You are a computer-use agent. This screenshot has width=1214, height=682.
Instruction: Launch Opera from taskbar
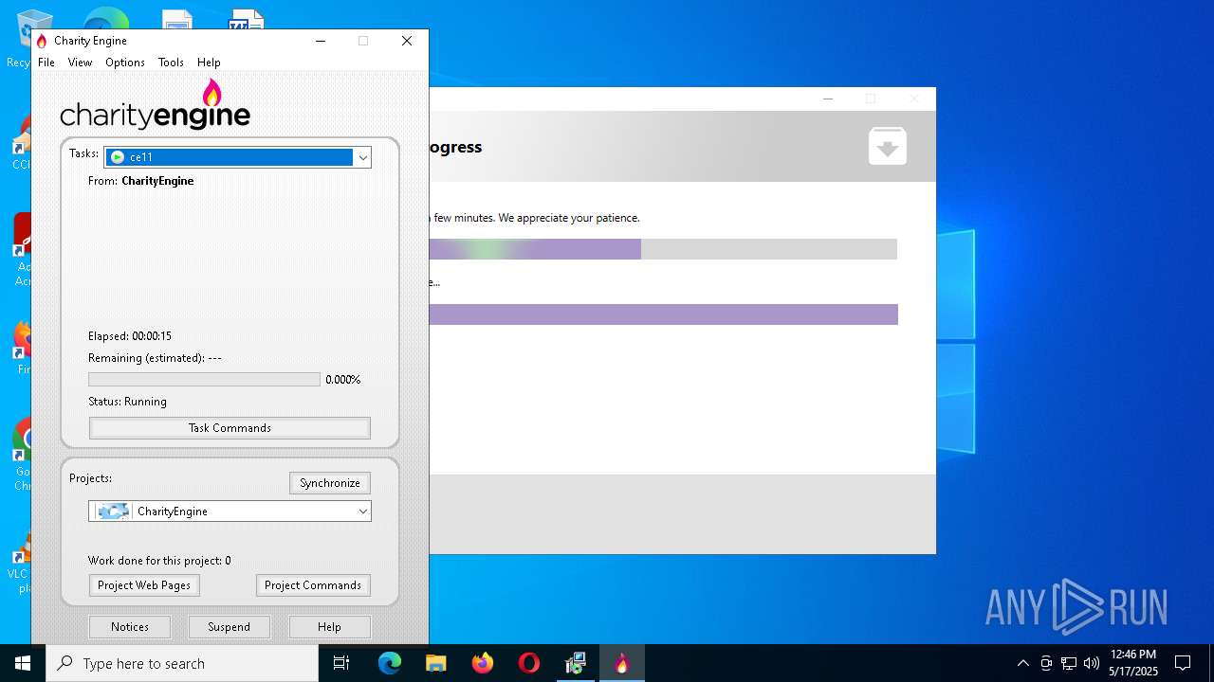[529, 663]
